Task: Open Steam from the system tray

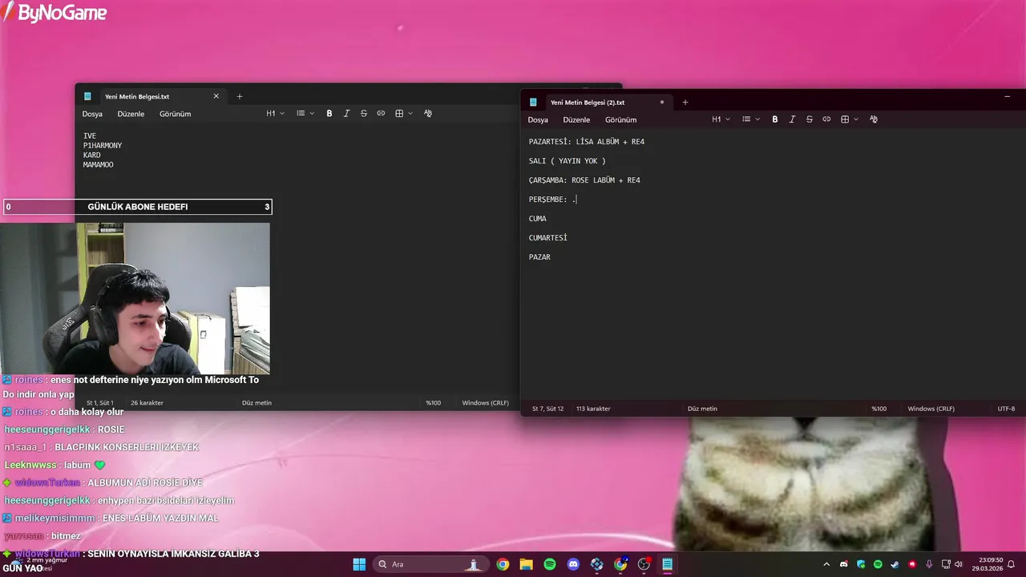Action: tap(895, 564)
